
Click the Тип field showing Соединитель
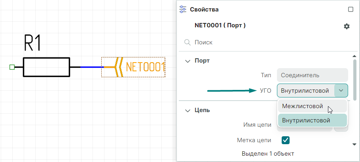312,75
